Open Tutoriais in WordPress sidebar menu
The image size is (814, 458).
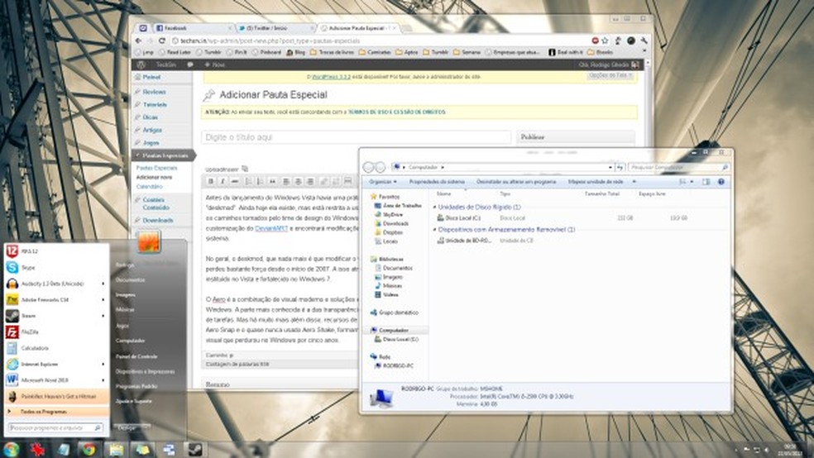pos(155,105)
